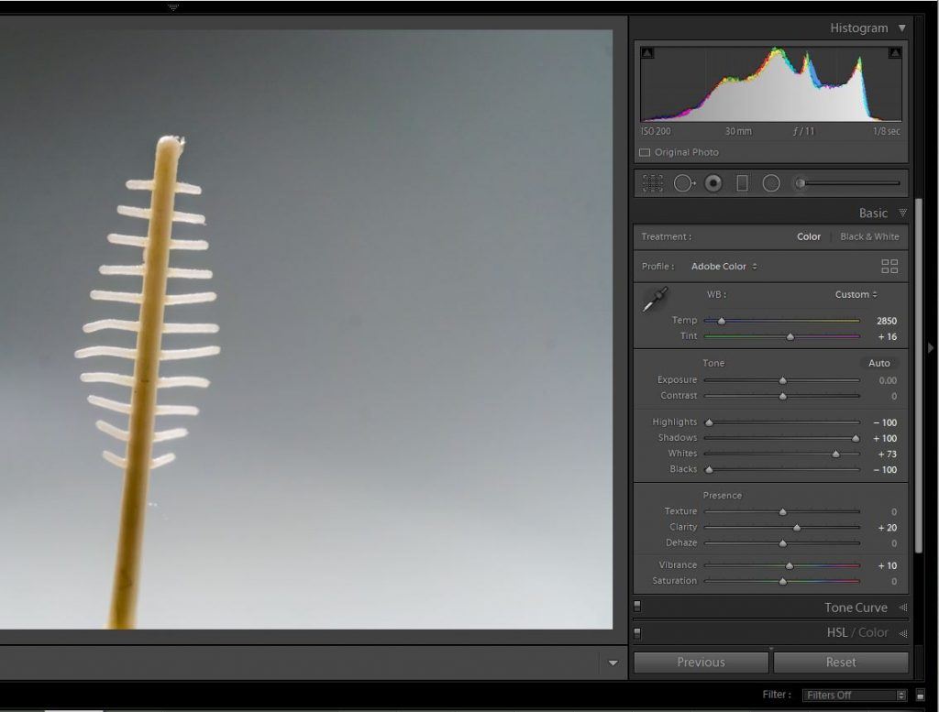Open the Graduated Filter tool
Viewport: 939px width, 712px height.
[x=742, y=183]
